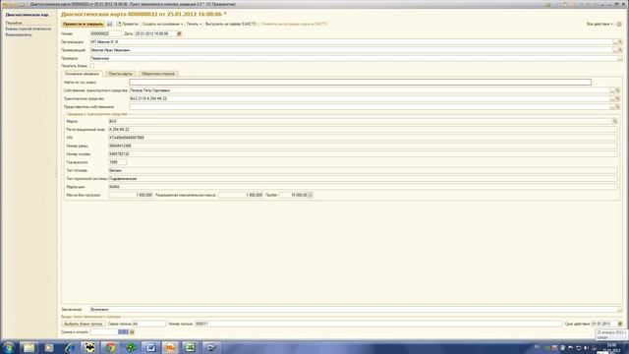Screen dimensions: 629x354
Task: Open calendar picker beside Срок действия field
Action: [620, 324]
